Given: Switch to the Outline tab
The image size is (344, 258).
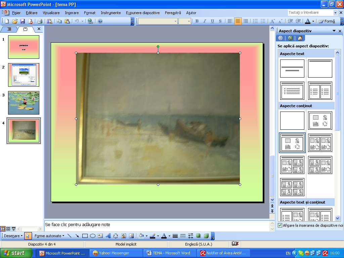Looking at the screenshot, I should pyautogui.click(x=9, y=29).
